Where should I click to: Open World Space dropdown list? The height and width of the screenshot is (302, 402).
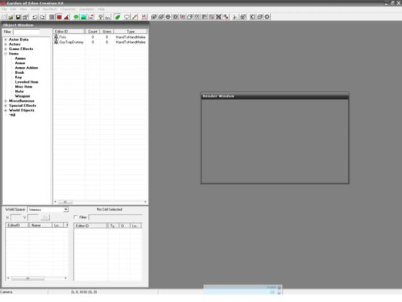(66, 210)
